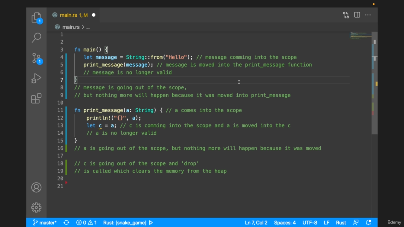Change the Spaces: 4 indentation setting
Image resolution: width=404 pixels, height=227 pixels.
[x=285, y=223]
